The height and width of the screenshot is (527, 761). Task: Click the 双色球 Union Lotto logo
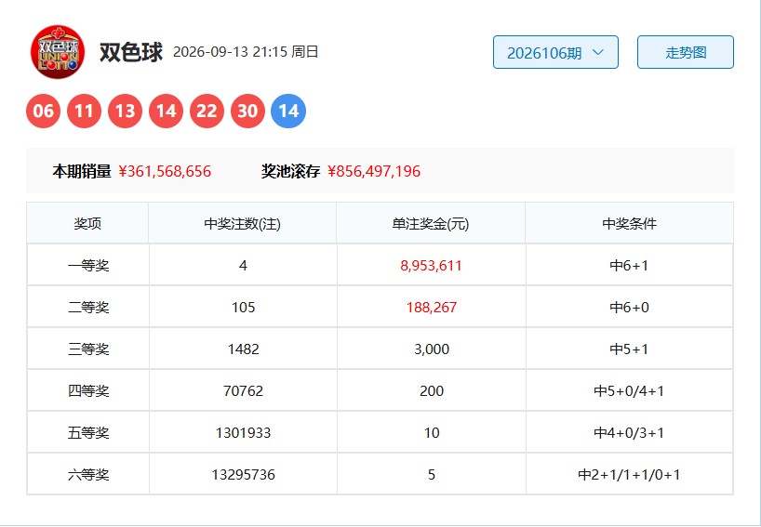58,52
